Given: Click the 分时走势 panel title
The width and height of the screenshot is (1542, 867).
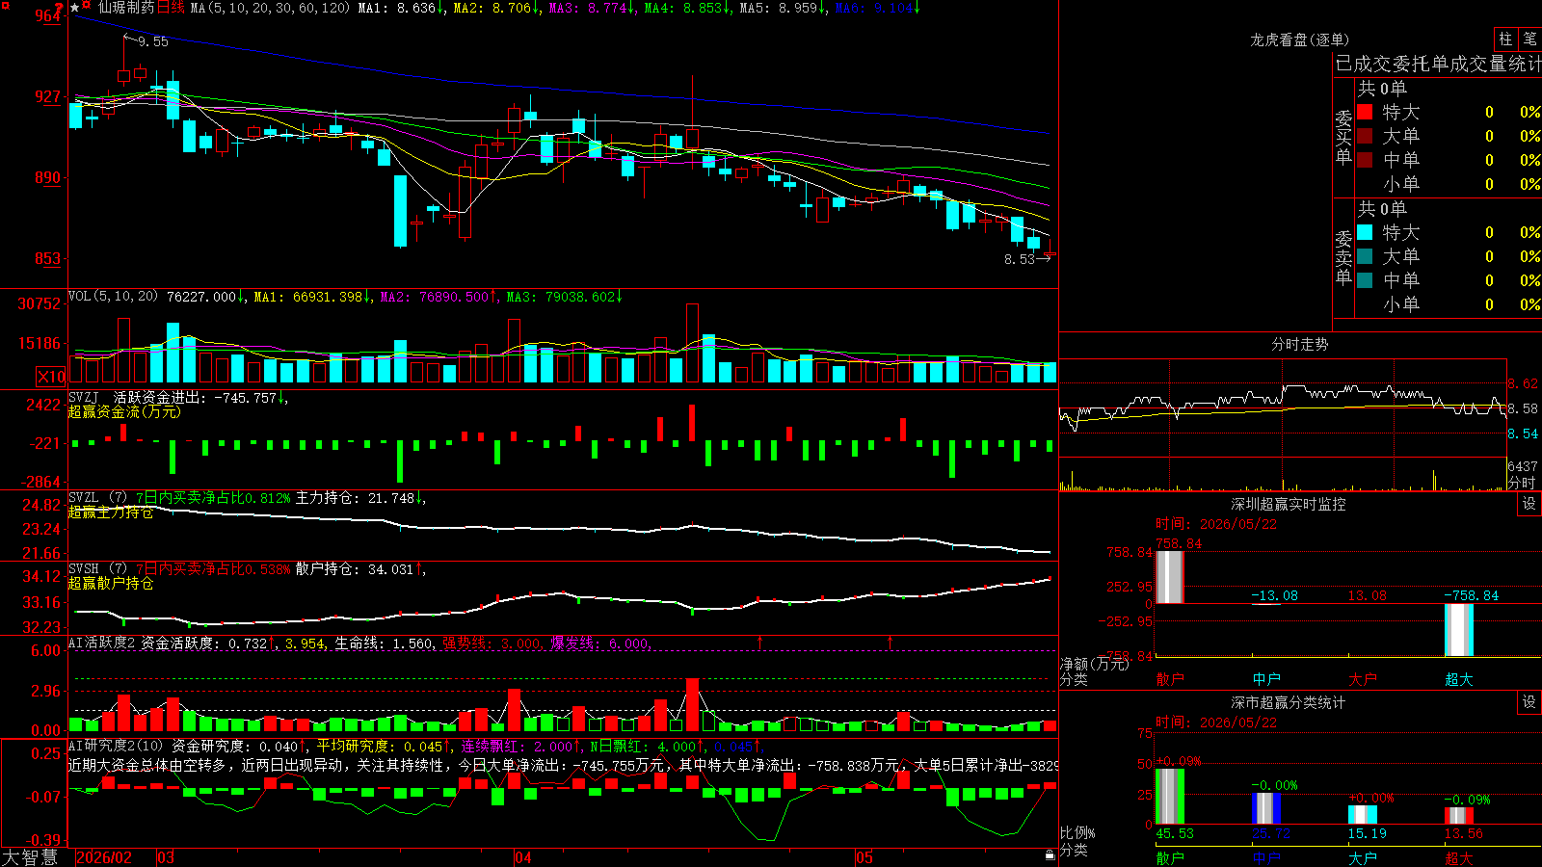Looking at the screenshot, I should [x=1300, y=344].
